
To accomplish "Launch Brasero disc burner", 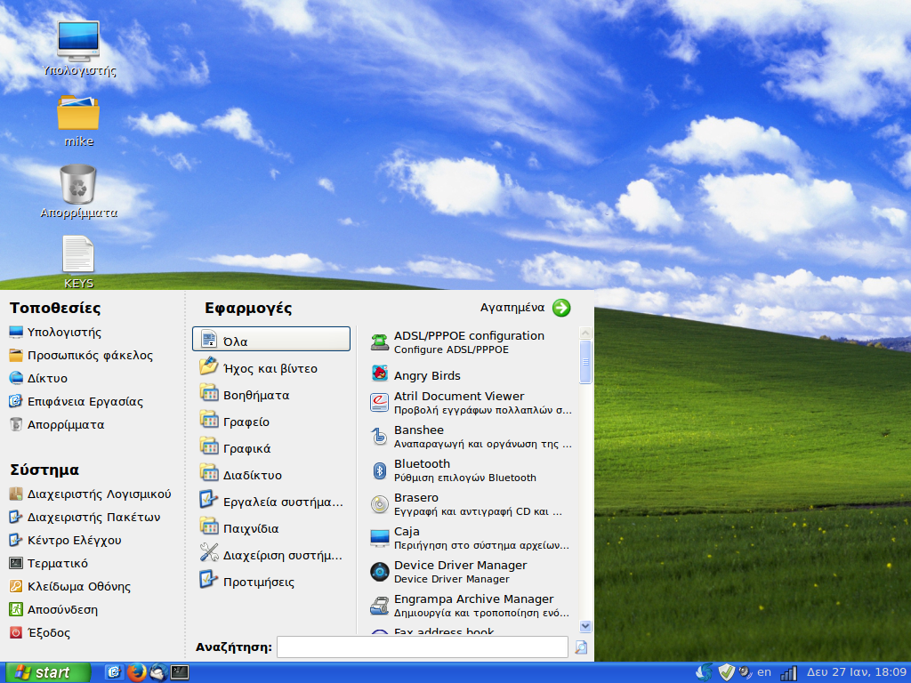I will [471, 503].
